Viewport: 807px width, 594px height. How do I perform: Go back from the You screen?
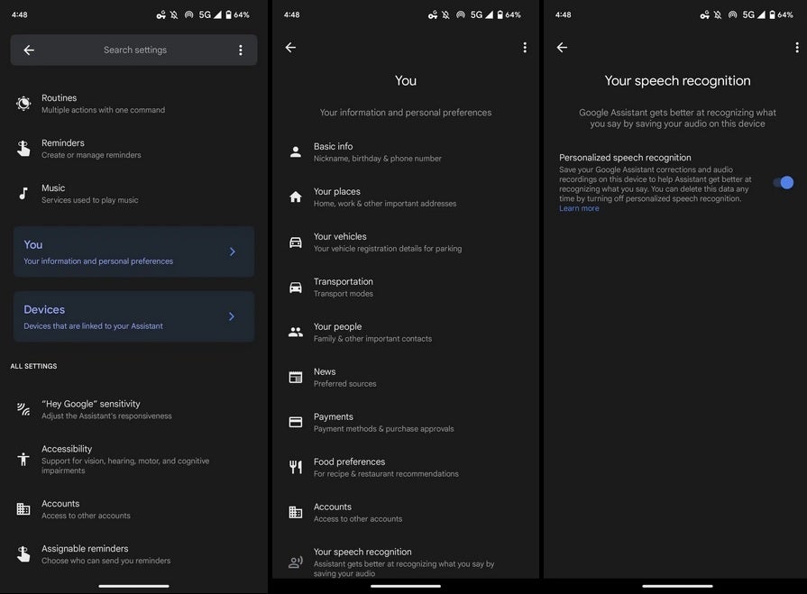[290, 47]
